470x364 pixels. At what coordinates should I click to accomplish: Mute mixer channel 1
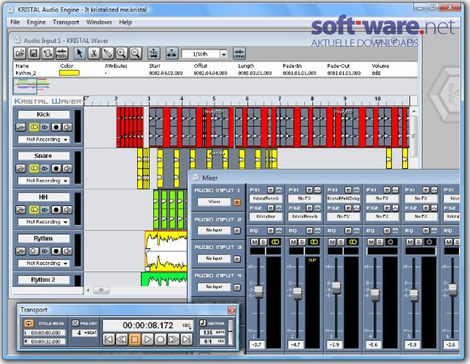coord(255,242)
